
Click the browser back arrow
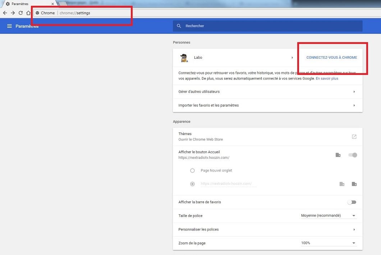(5, 13)
